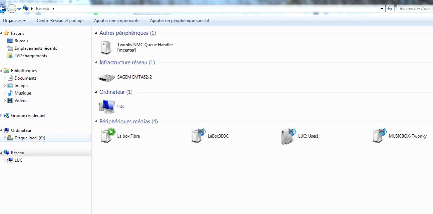Click Ajouter un périphérique sans fil
This screenshot has width=433, height=214.
(x=179, y=21)
